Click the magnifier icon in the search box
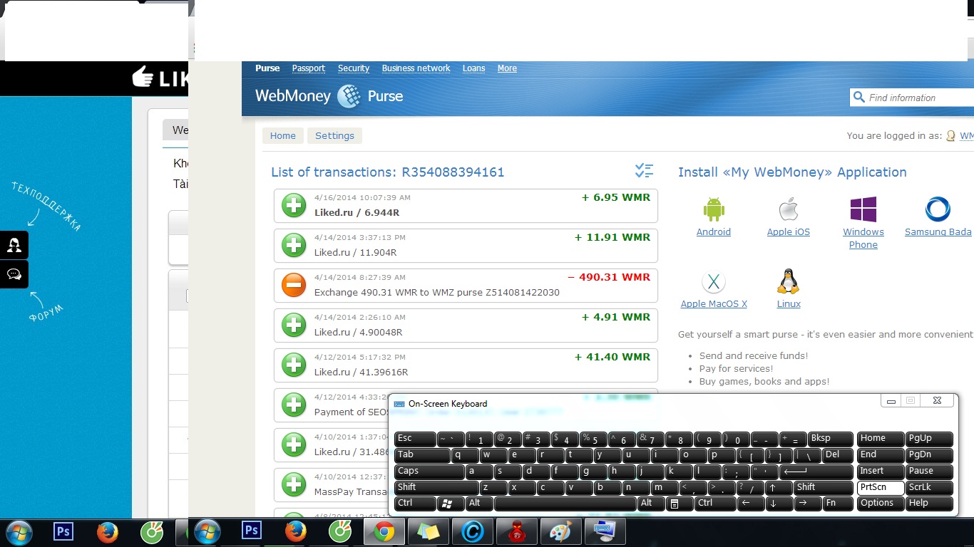This screenshot has width=974, height=547. [858, 97]
